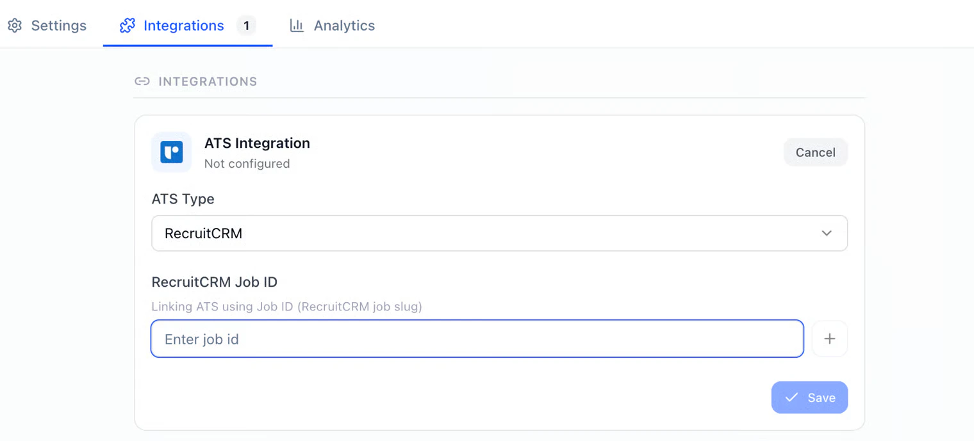
Task: Click the chain link icon beside INTEGRATIONS
Action: click(142, 81)
